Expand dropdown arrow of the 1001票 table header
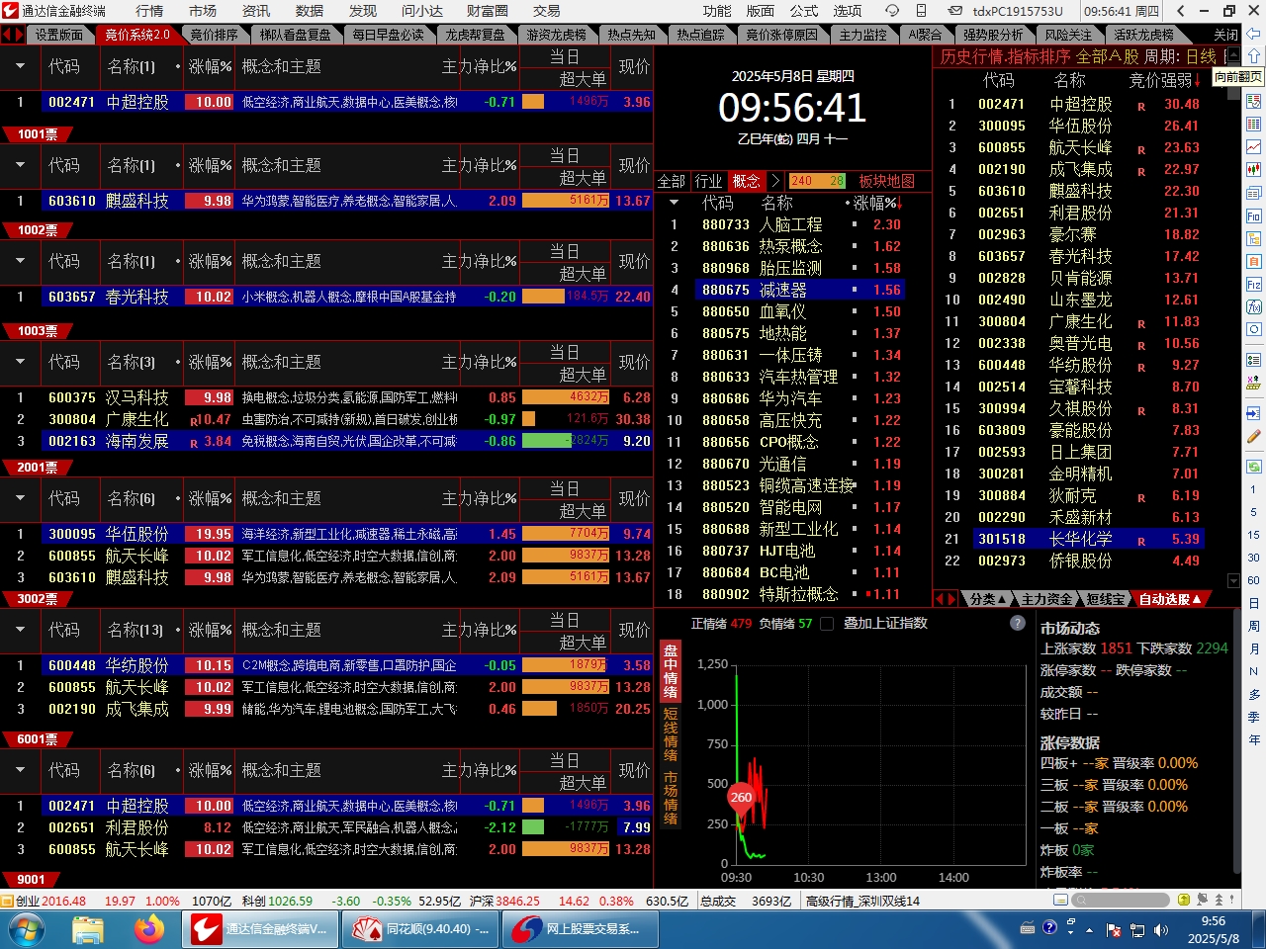Image resolution: width=1266 pixels, height=949 pixels. pos(20,67)
